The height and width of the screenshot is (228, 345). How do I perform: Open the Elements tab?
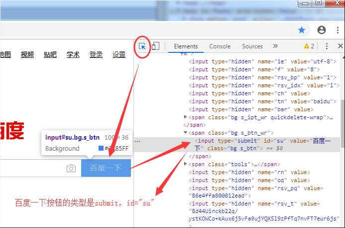(x=186, y=46)
